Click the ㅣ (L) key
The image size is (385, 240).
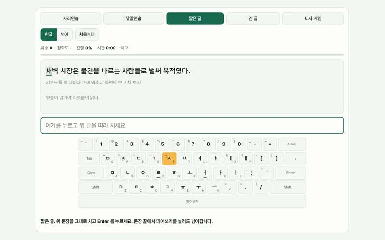(236, 173)
